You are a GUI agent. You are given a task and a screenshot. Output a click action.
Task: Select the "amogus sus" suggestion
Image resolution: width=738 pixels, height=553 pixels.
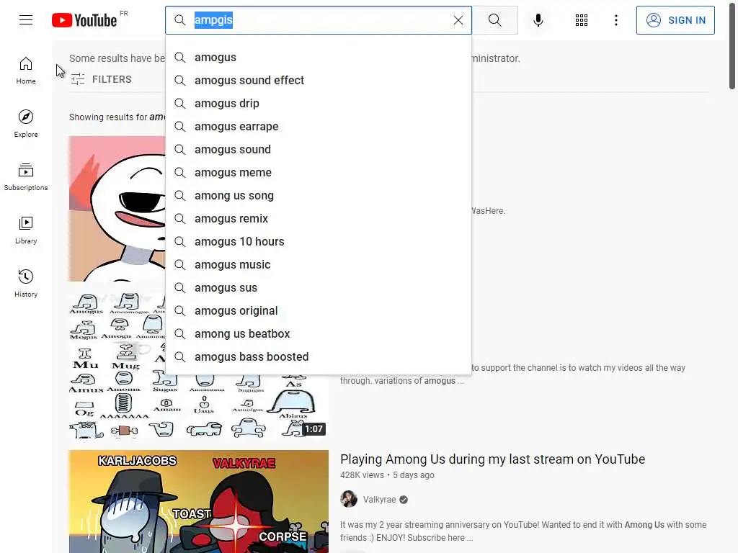coord(319,288)
